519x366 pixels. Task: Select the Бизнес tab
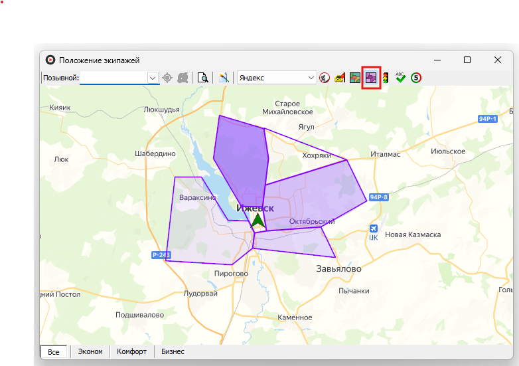point(173,351)
